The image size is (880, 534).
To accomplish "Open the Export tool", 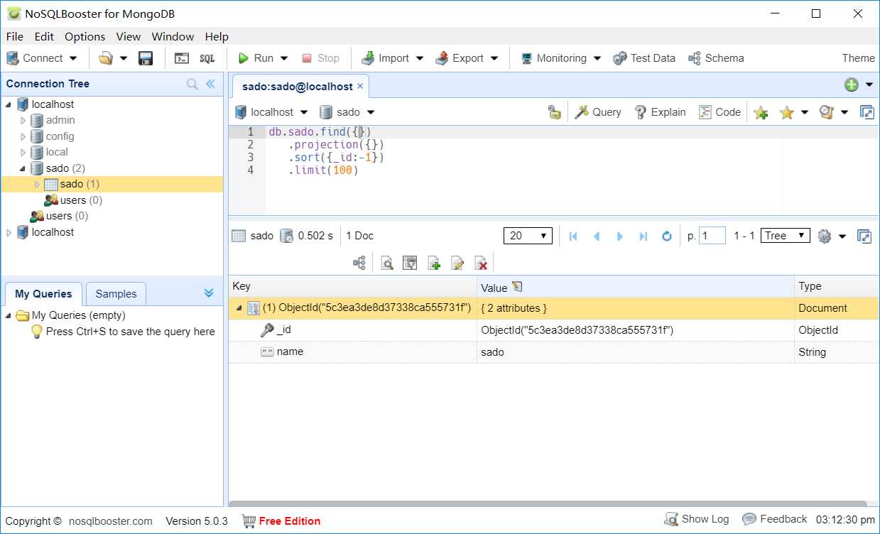I will (460, 58).
